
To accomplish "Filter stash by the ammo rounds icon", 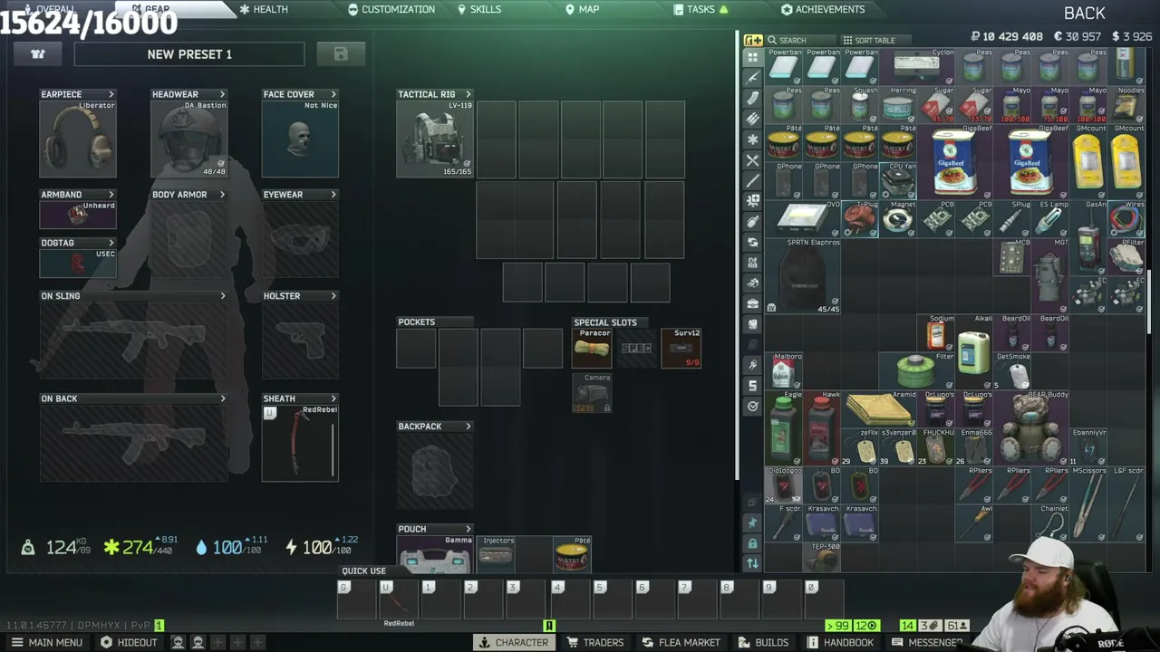I will 752,120.
